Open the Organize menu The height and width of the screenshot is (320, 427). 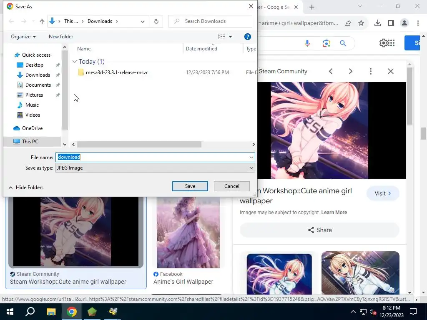pyautogui.click(x=23, y=37)
